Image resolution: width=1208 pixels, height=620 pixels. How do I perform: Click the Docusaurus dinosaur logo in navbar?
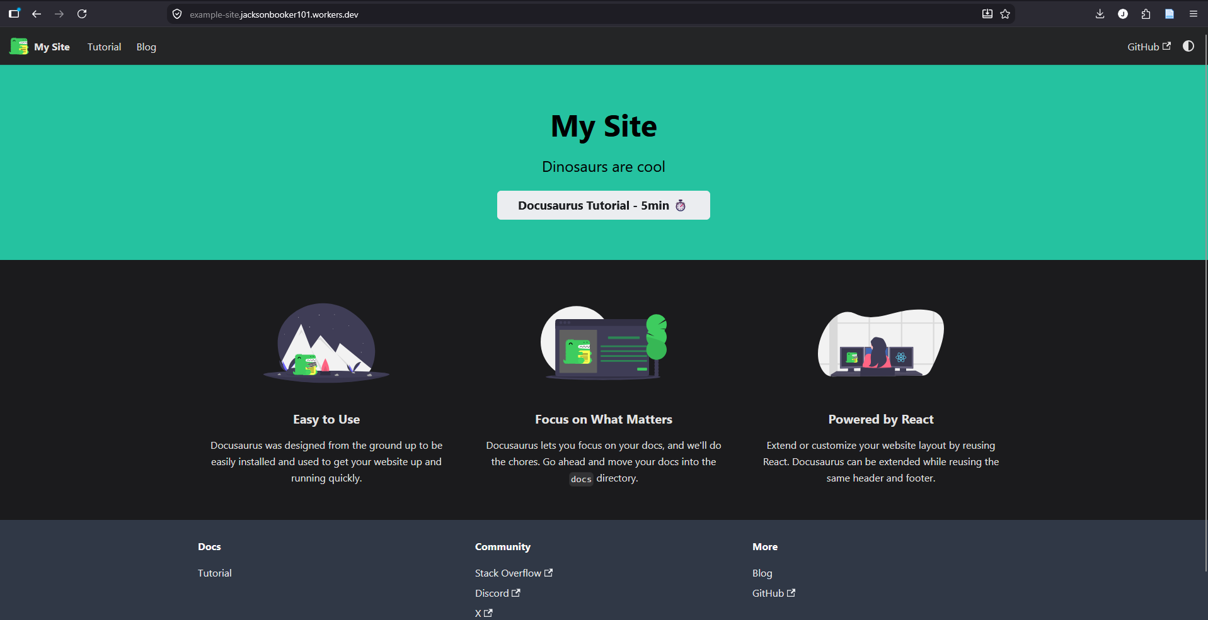19,47
